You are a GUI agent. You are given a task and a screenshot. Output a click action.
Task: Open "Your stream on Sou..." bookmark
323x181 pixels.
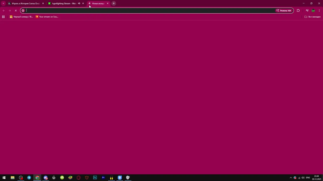(47, 17)
